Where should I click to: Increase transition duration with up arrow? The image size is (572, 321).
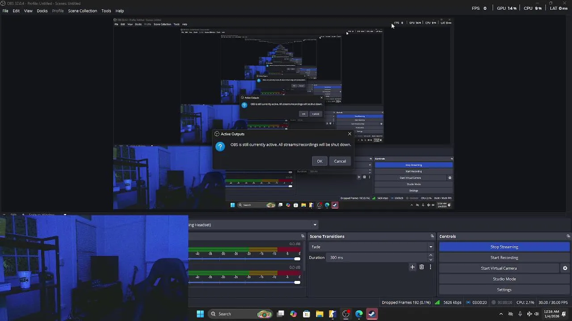[x=431, y=255]
